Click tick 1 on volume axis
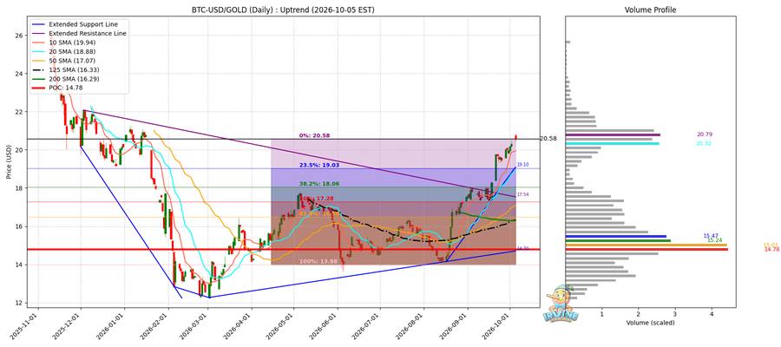Viewport: 781px width, 347px height. (602, 314)
